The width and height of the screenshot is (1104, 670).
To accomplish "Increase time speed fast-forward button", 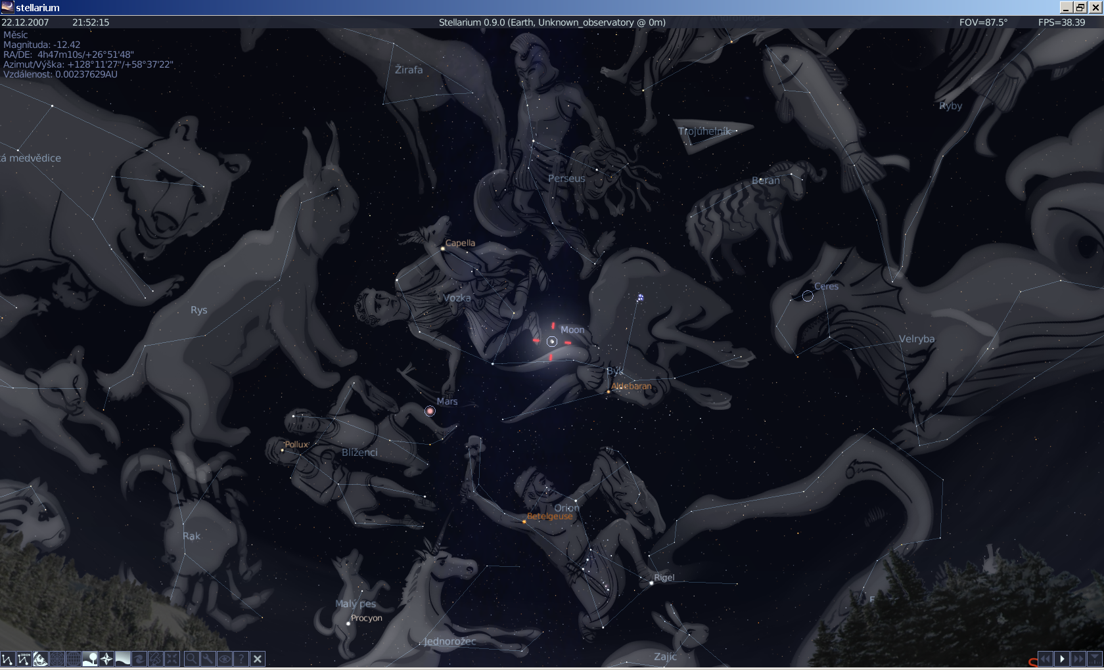I will [1078, 659].
